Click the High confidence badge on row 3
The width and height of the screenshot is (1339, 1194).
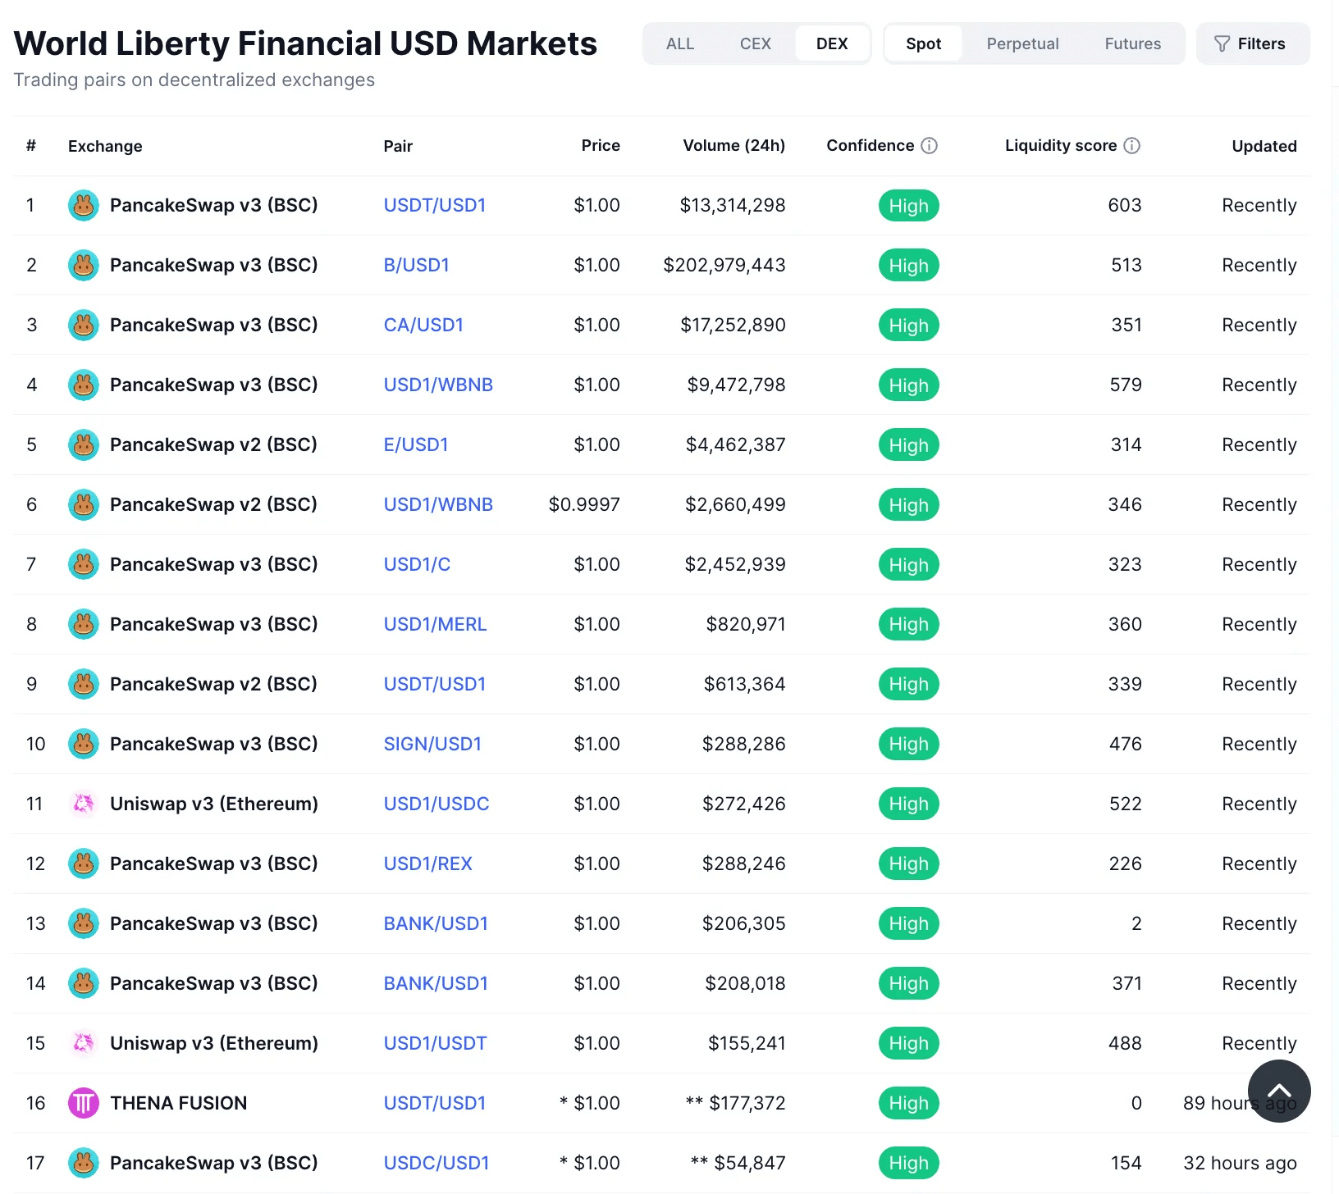[x=907, y=325]
